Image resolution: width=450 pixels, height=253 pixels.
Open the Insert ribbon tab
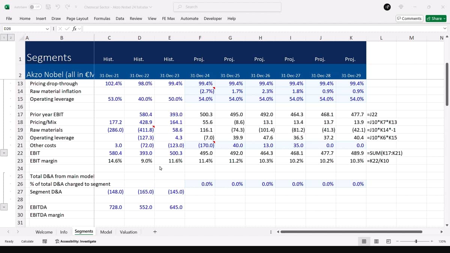[41, 18]
